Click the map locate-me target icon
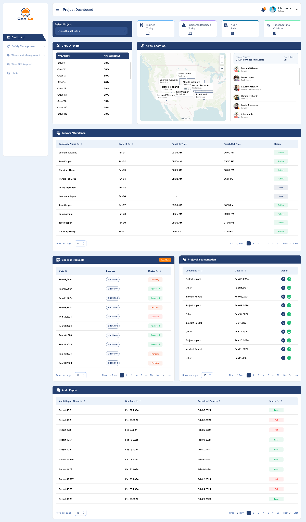This screenshot has height=522, width=306. click(x=222, y=69)
